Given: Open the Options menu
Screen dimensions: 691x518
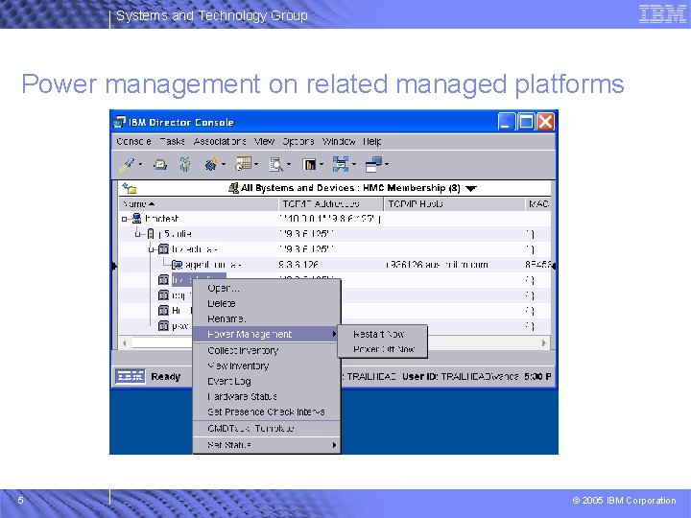Looking at the screenshot, I should tap(298, 141).
